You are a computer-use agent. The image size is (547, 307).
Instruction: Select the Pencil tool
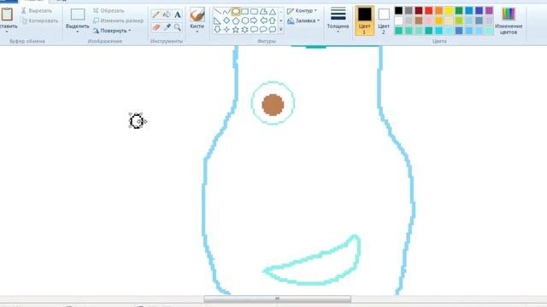[x=156, y=14]
